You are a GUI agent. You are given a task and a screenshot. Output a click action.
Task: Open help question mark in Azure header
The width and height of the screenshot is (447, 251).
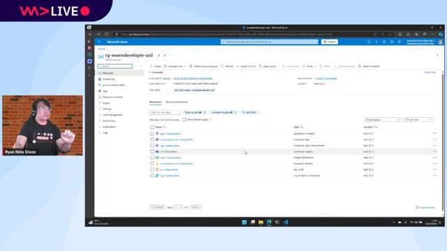(392, 42)
